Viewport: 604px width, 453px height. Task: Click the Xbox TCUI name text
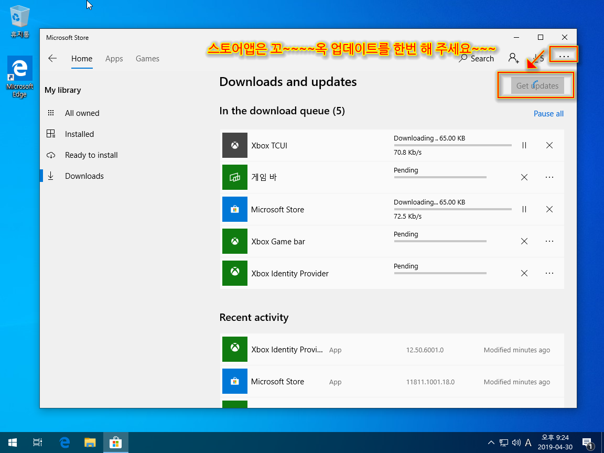pos(269,146)
